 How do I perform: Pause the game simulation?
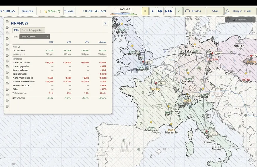145,11
